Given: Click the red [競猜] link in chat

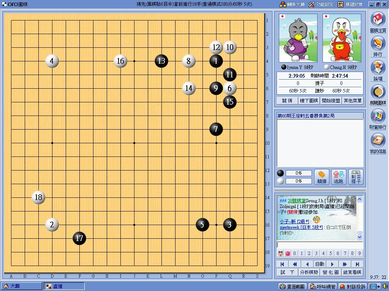Looking at the screenshot, I should point(293,212).
